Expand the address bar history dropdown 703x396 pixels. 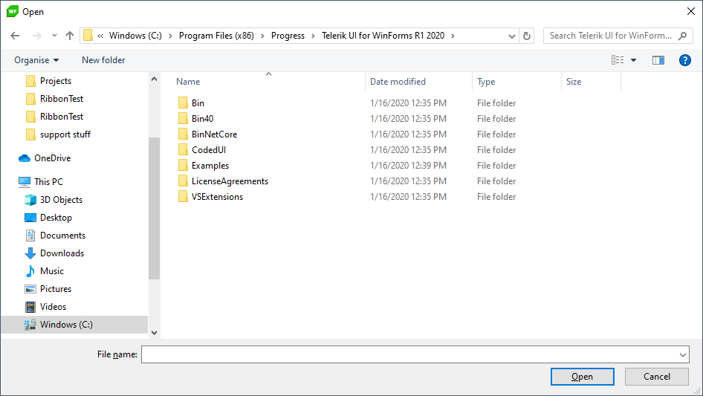511,36
